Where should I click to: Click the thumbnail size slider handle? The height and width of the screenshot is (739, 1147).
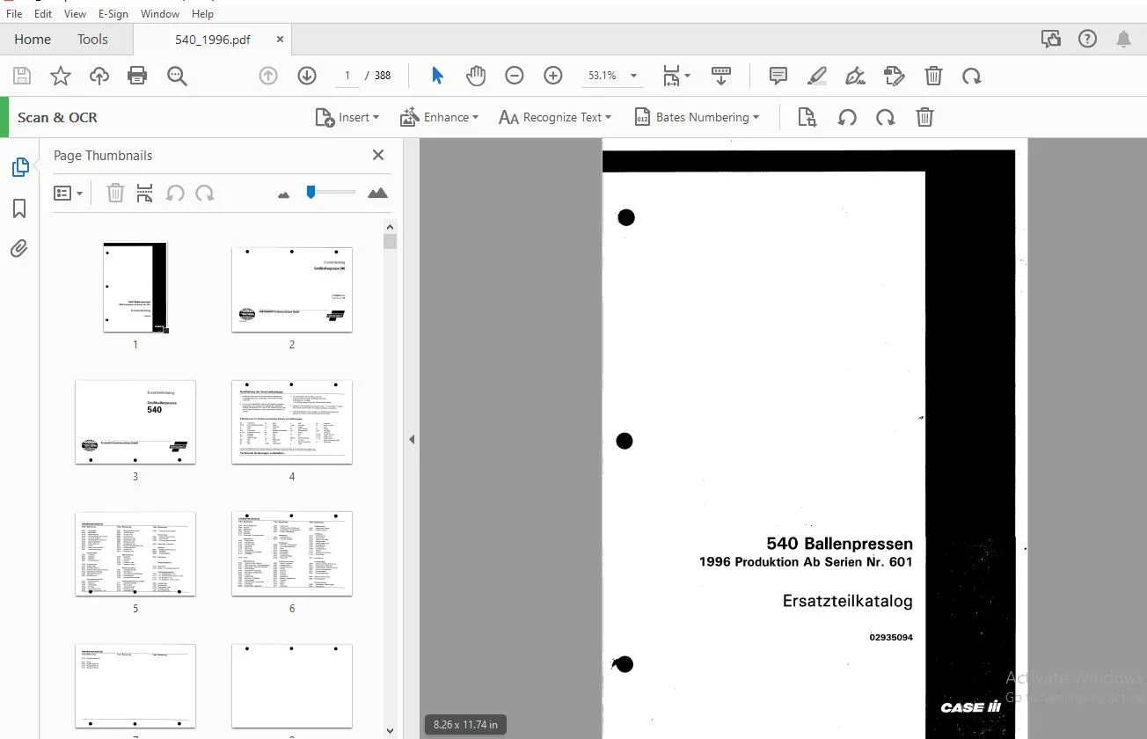[x=310, y=192]
